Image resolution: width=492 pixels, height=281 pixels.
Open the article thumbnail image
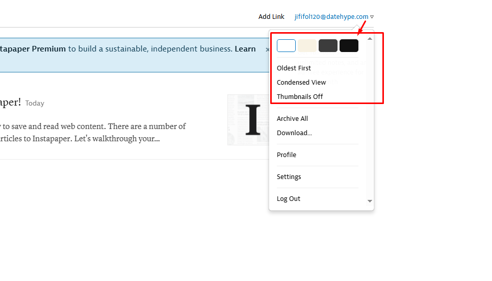click(249, 120)
